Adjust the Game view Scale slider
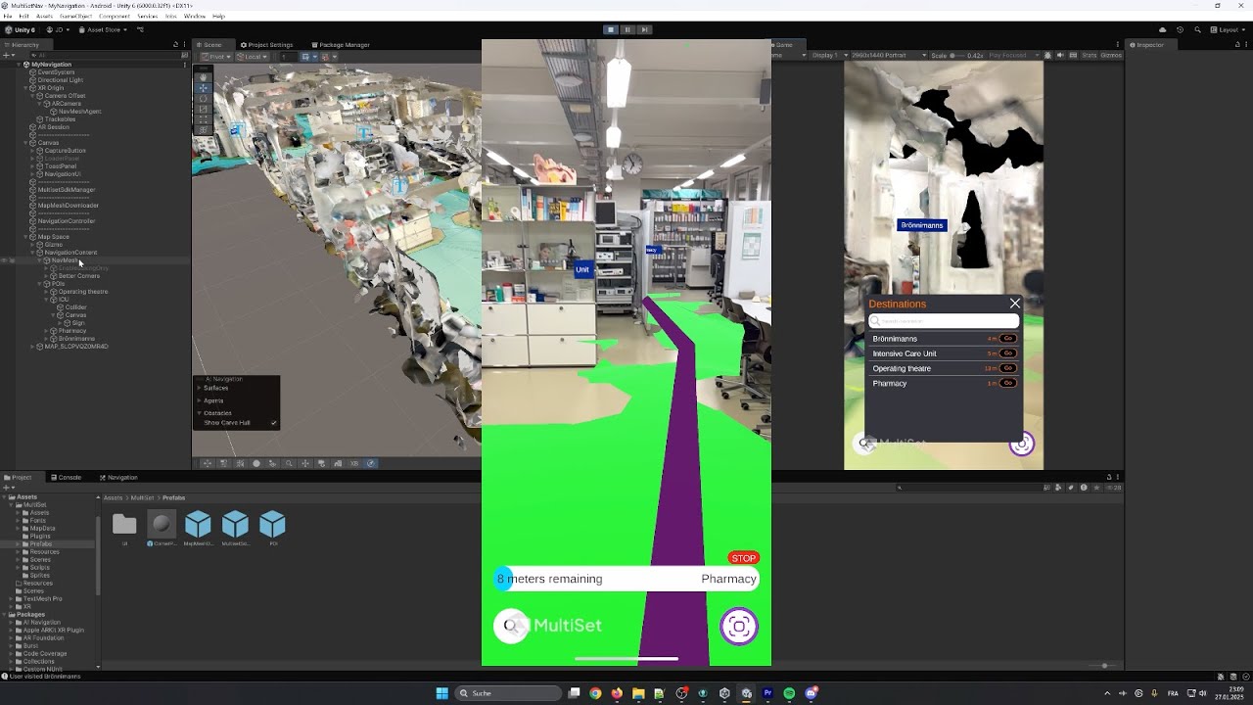 [960, 56]
